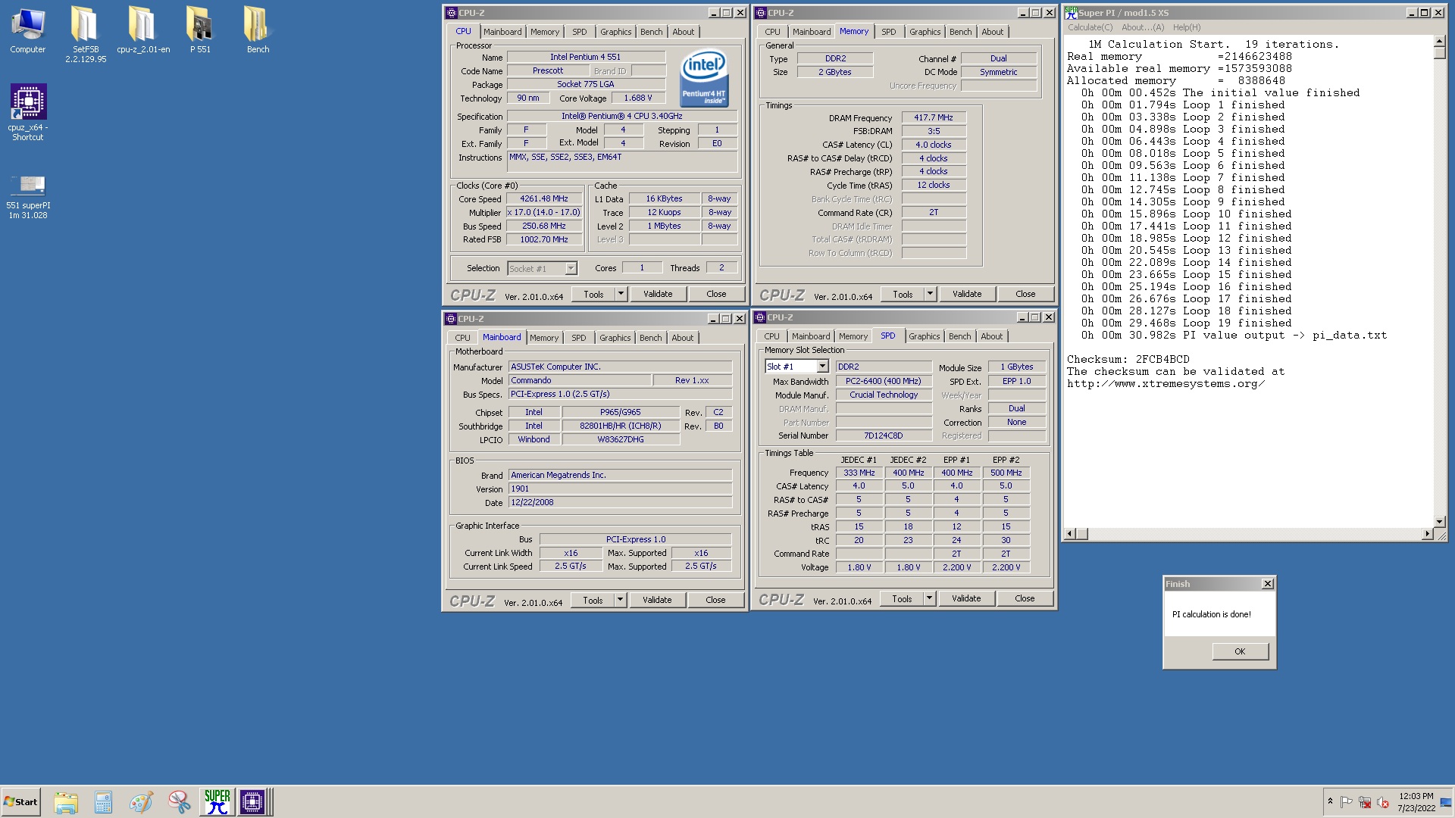Open the Snipping Tool taskbar icon
Screen dimensions: 1455x818
[179, 801]
